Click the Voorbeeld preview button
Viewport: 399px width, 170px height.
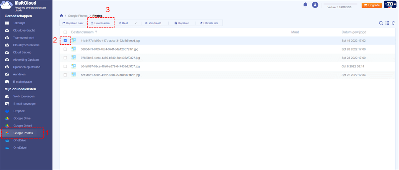pyautogui.click(x=153, y=23)
